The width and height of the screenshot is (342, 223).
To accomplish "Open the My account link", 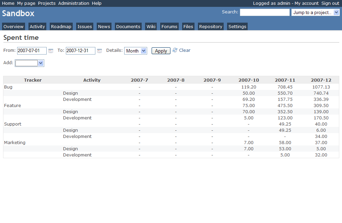I will [307, 3].
